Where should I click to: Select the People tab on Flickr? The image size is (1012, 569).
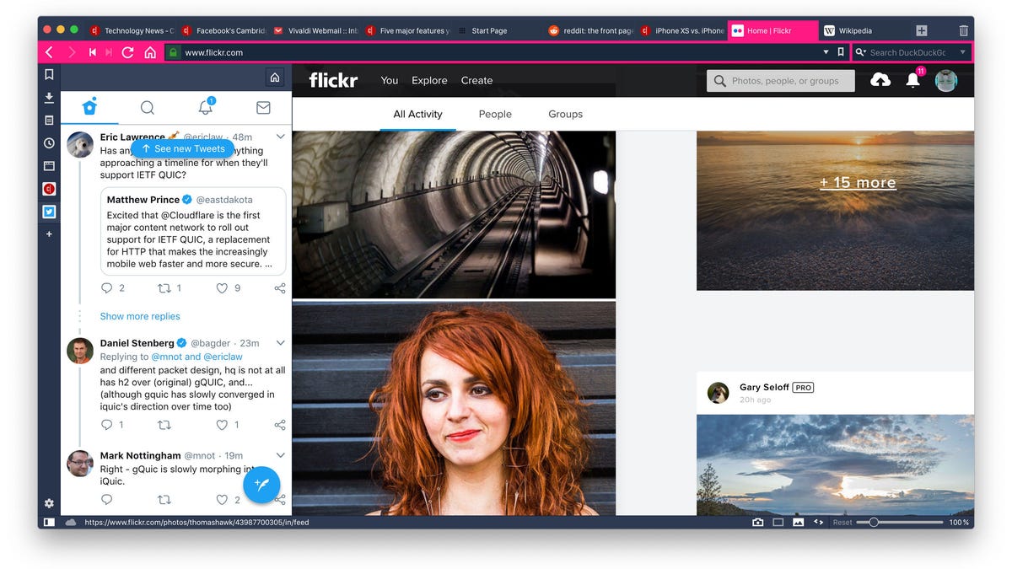pos(495,114)
